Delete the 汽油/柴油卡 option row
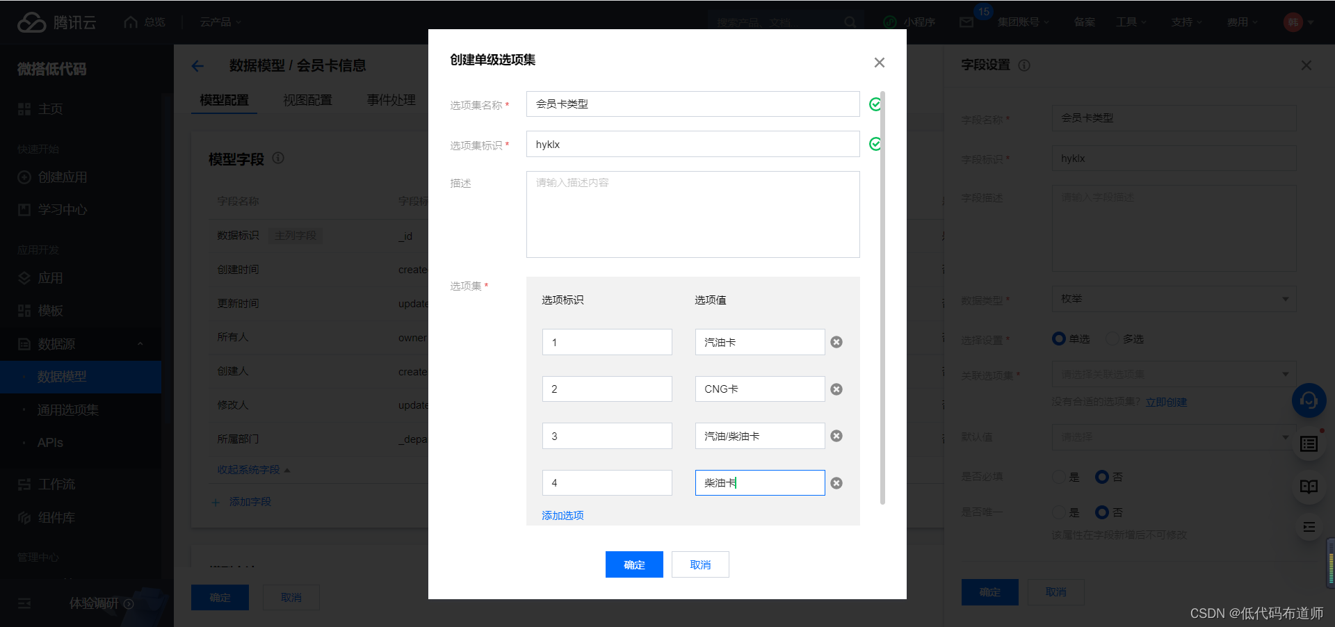The width and height of the screenshot is (1335, 627). coord(836,436)
